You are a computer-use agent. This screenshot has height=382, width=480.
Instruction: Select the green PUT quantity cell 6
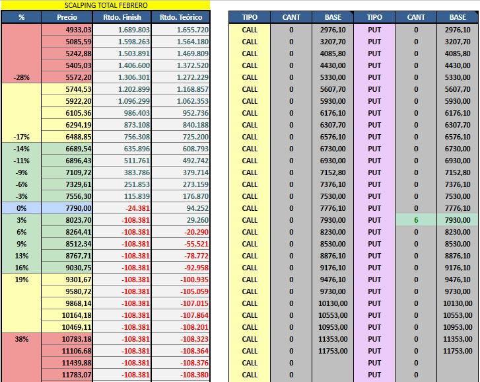416,220
